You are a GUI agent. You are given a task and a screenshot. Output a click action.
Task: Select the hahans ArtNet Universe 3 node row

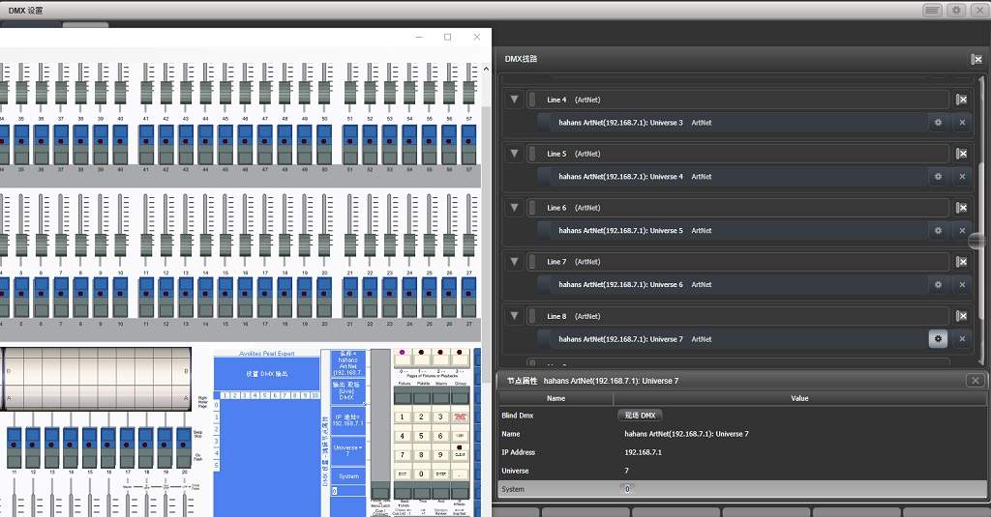(x=732, y=123)
